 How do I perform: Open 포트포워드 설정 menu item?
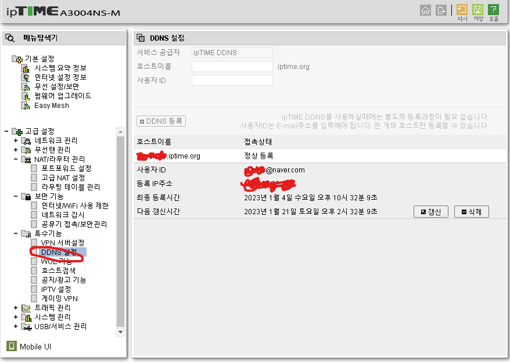point(66,168)
